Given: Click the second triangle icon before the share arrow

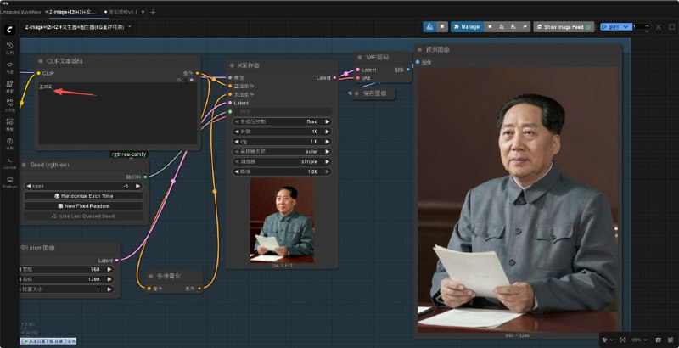Looking at the screenshot, I should tap(513, 27).
